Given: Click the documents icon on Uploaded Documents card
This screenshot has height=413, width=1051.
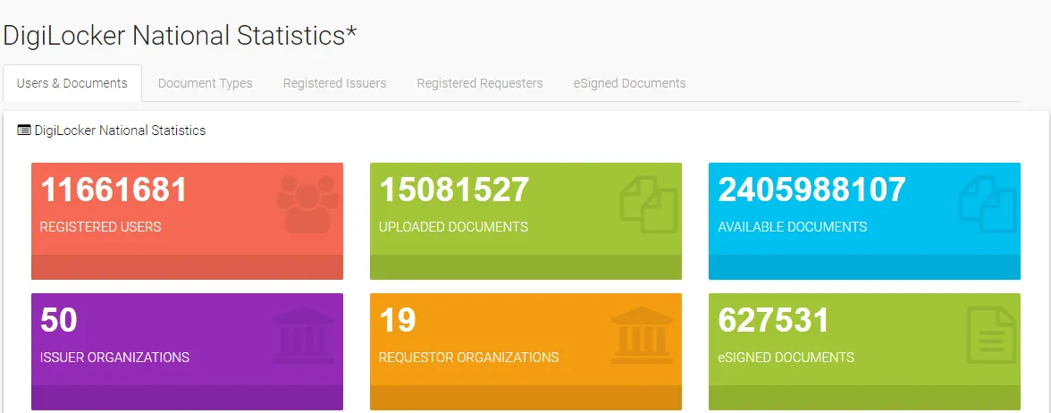Looking at the screenshot, I should (648, 205).
